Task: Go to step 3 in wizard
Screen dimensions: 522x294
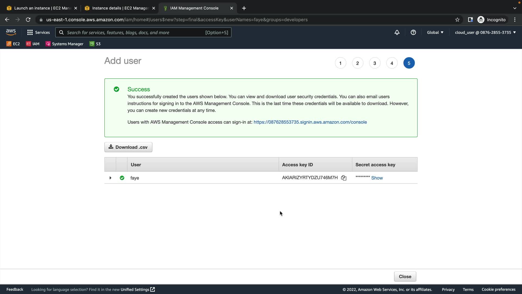Action: [375, 63]
